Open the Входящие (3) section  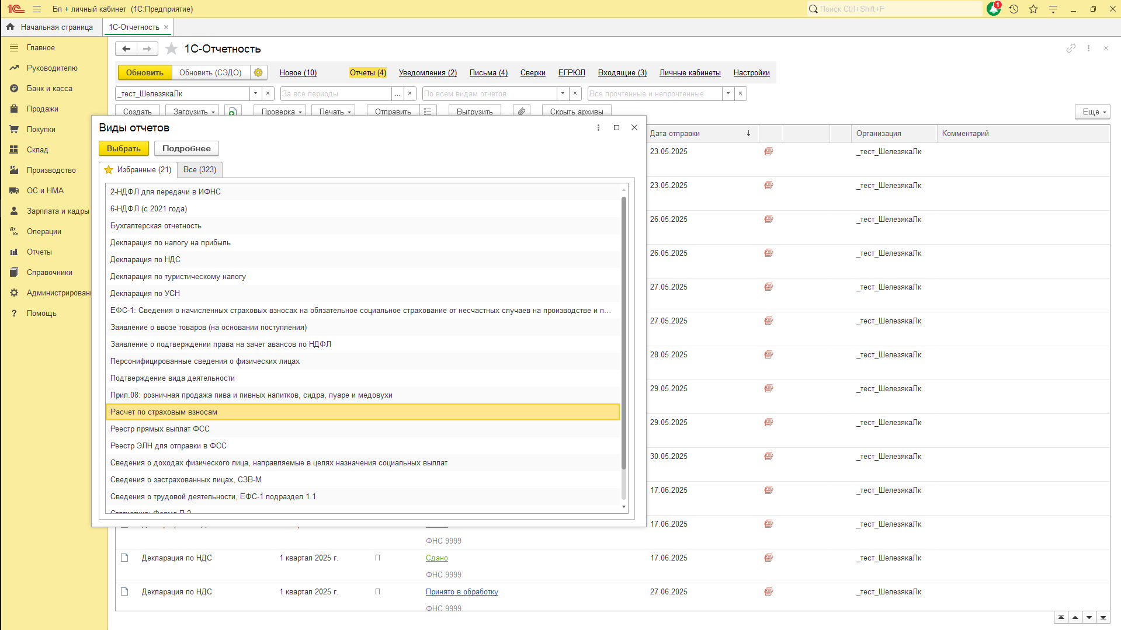pyautogui.click(x=622, y=72)
